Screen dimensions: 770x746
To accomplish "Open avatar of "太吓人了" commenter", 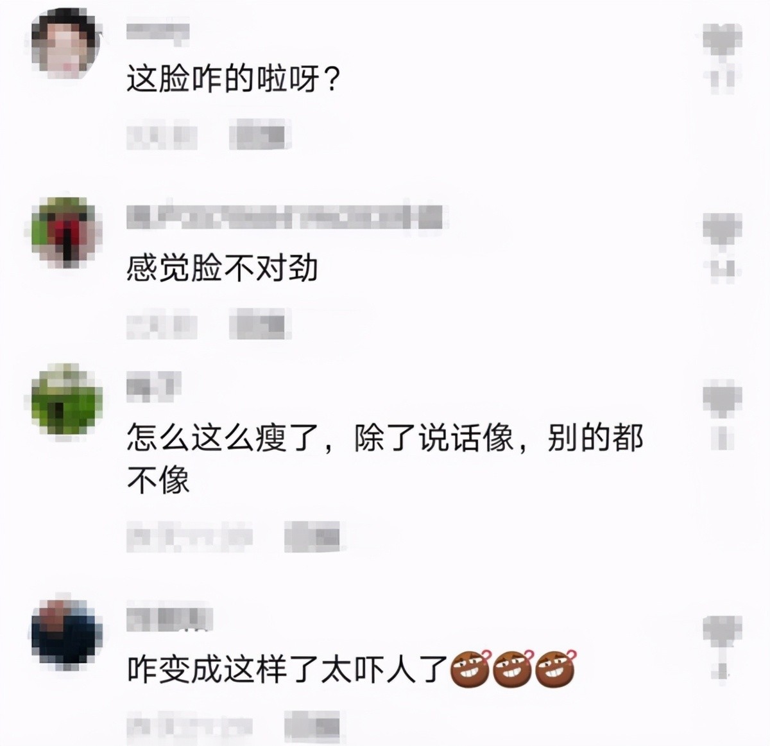I will [x=67, y=632].
